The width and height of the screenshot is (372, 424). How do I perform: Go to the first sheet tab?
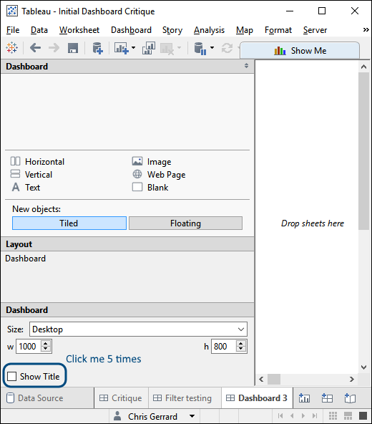tap(280, 415)
